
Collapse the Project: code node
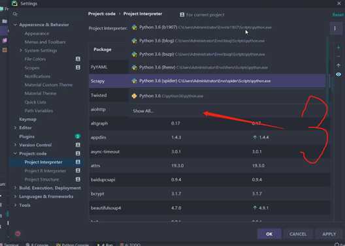15,153
